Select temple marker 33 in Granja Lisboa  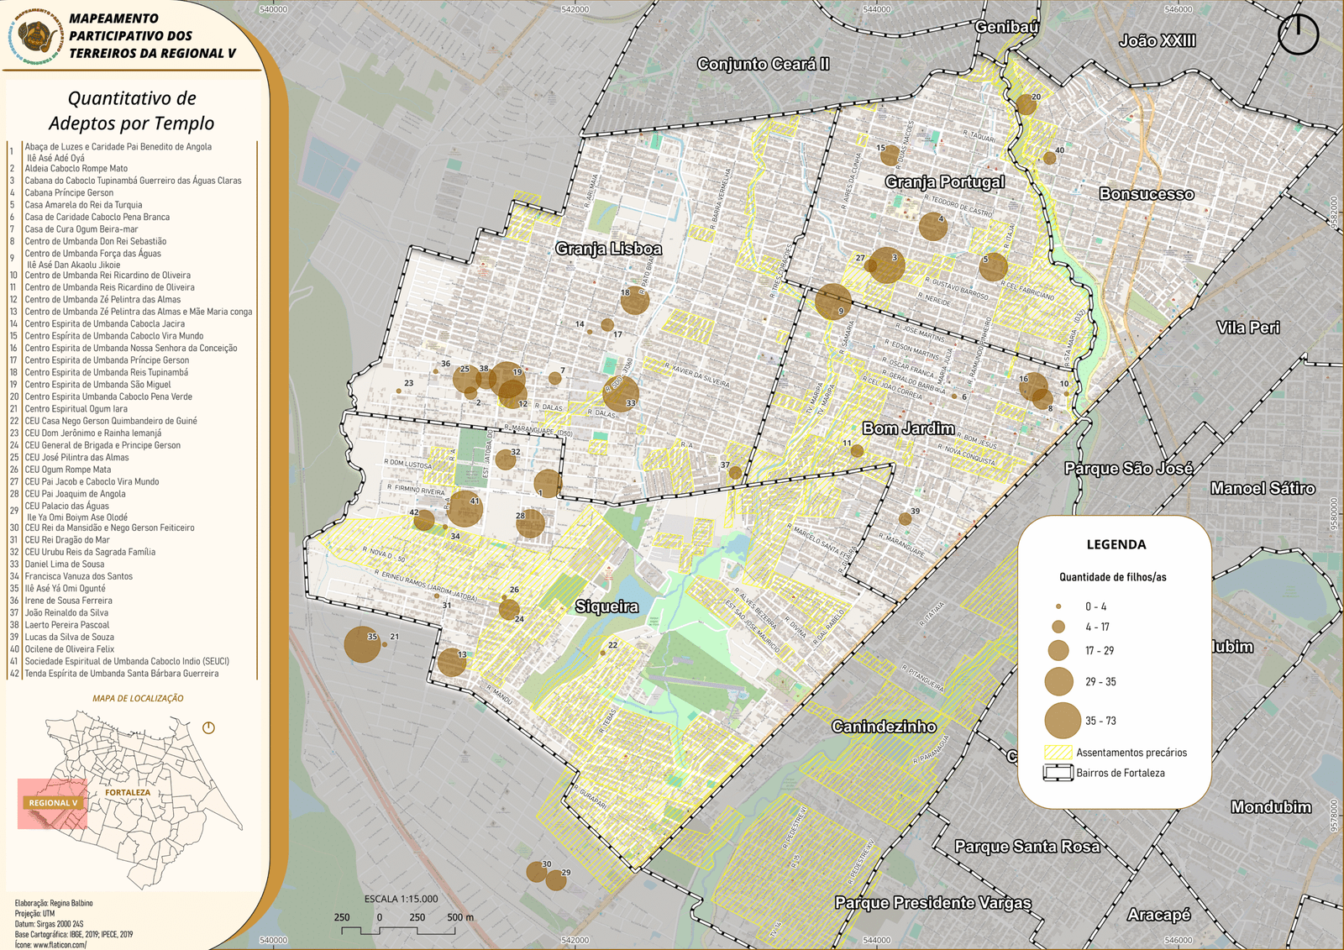pyautogui.click(x=621, y=394)
